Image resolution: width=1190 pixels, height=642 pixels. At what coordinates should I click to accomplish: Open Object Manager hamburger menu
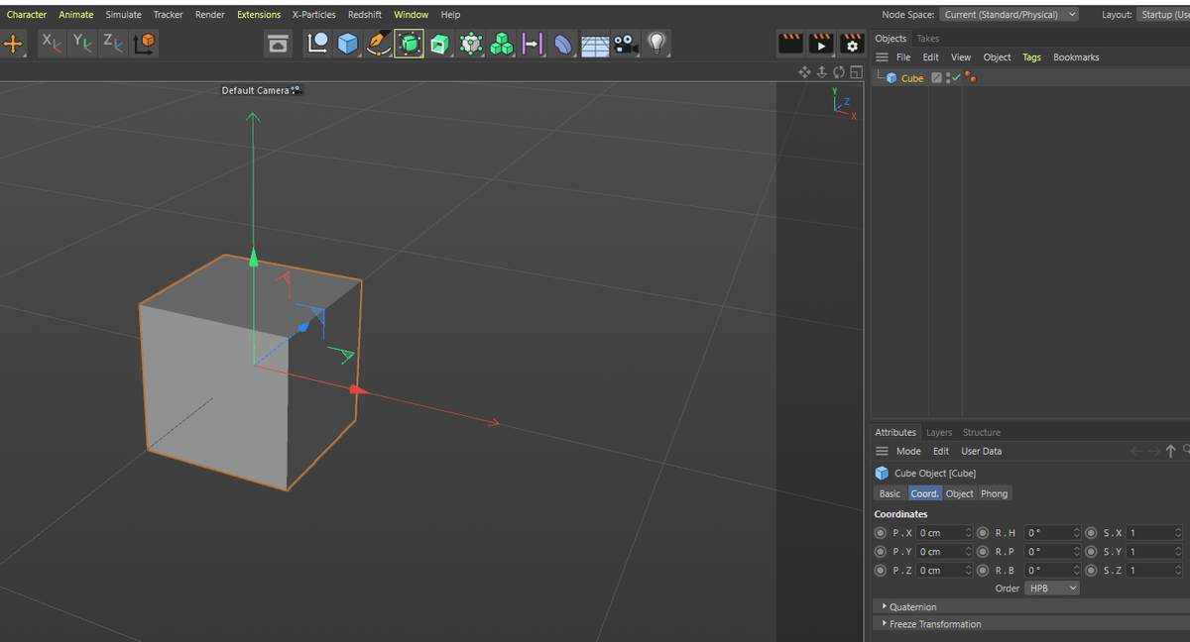pos(882,57)
